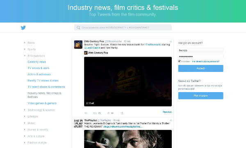
Task: Click ThePlaylist tweet author name
Action: click(x=91, y=120)
